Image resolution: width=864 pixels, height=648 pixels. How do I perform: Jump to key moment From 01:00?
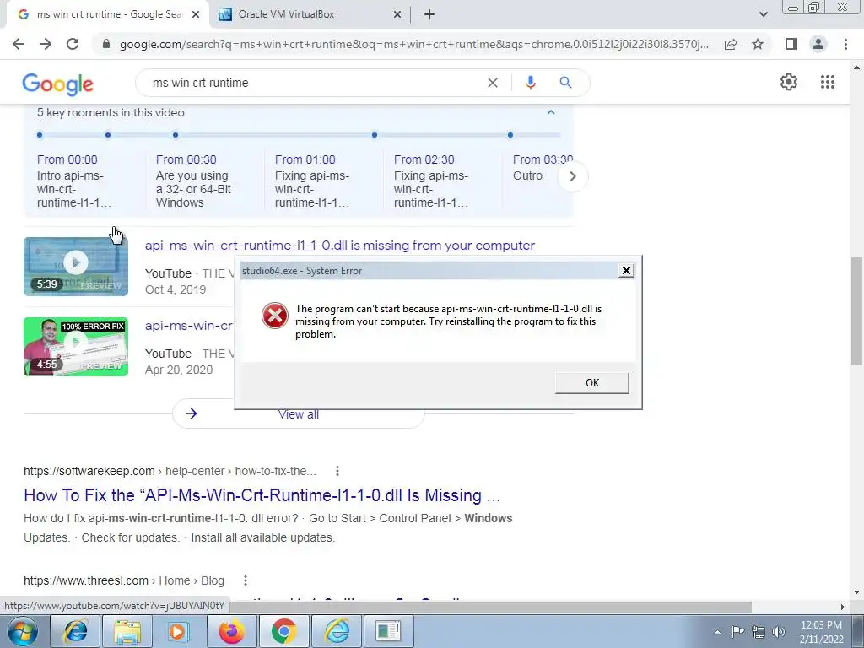coord(305,159)
